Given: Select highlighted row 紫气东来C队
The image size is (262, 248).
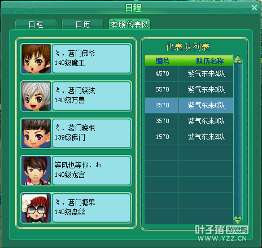Looking at the screenshot, I should (x=189, y=105).
